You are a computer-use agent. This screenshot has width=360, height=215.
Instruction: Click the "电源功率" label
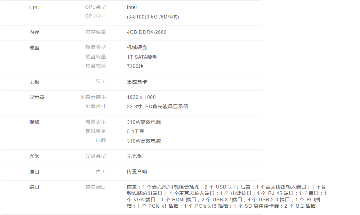click(95, 122)
